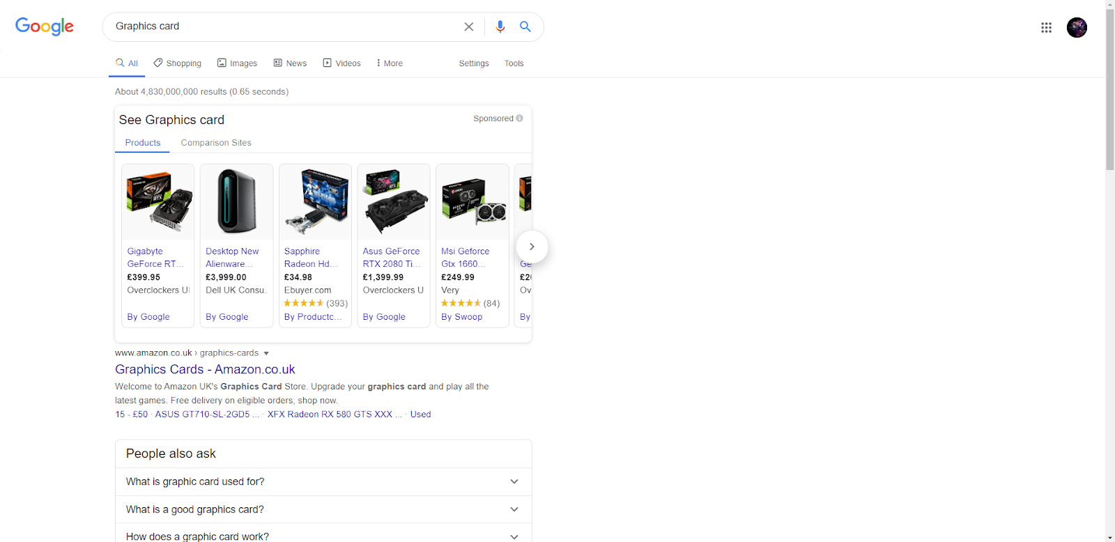Click the By Productc... link

pos(313,317)
